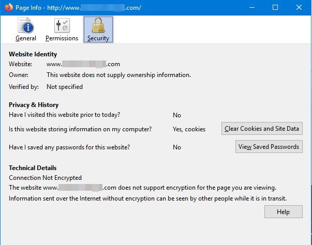312x245 pixels.
Task: Minimize the Page Info window
Action: pos(251,8)
